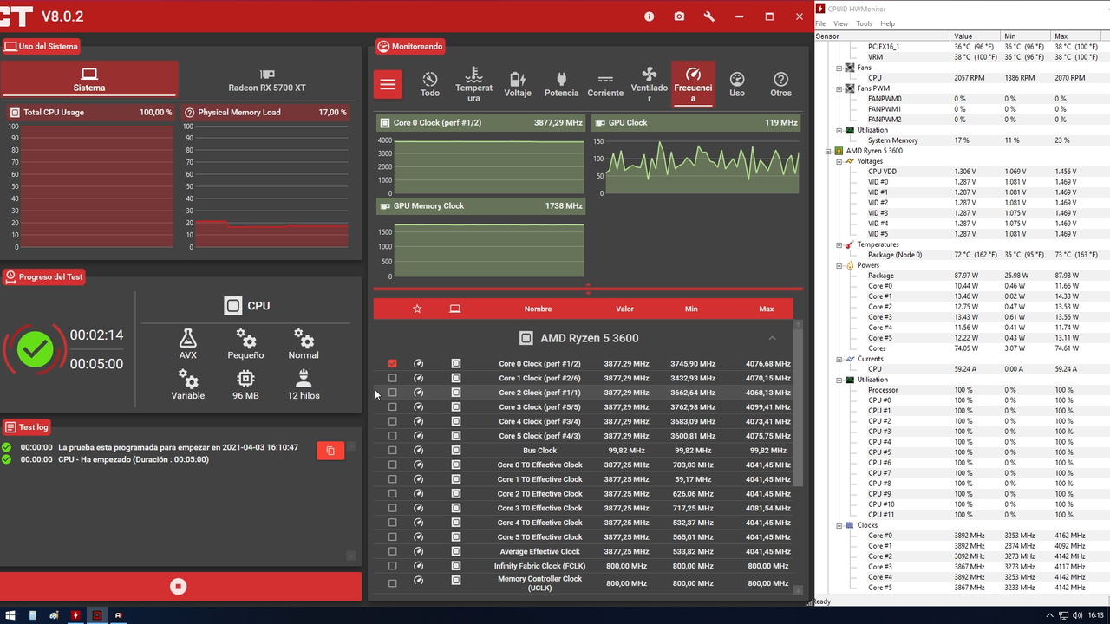Take a screenshot with the camera icon
The width and height of the screenshot is (1110, 624).
pyautogui.click(x=679, y=16)
